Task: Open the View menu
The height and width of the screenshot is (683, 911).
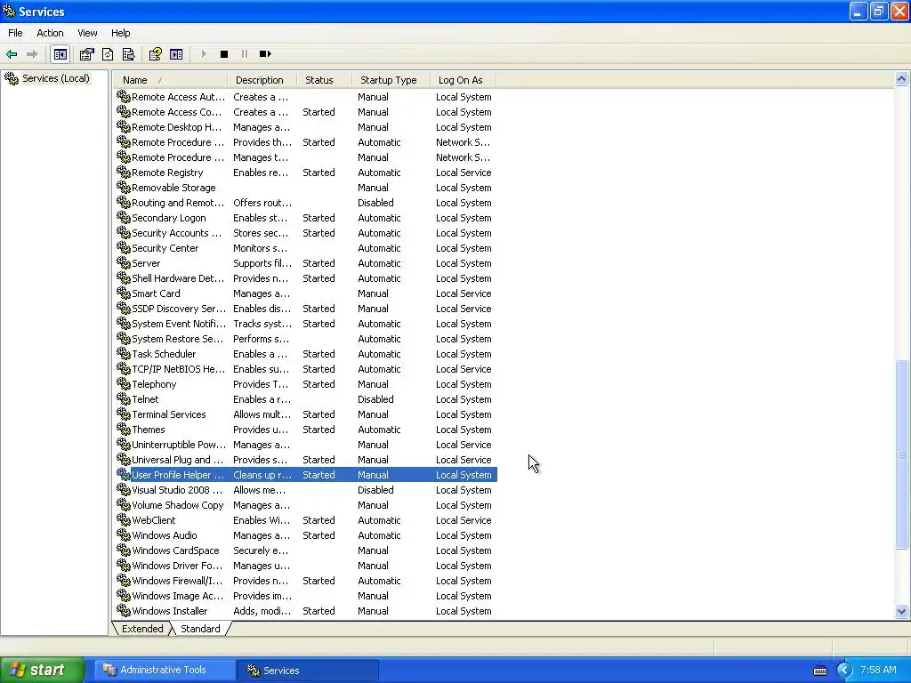Action: click(87, 33)
